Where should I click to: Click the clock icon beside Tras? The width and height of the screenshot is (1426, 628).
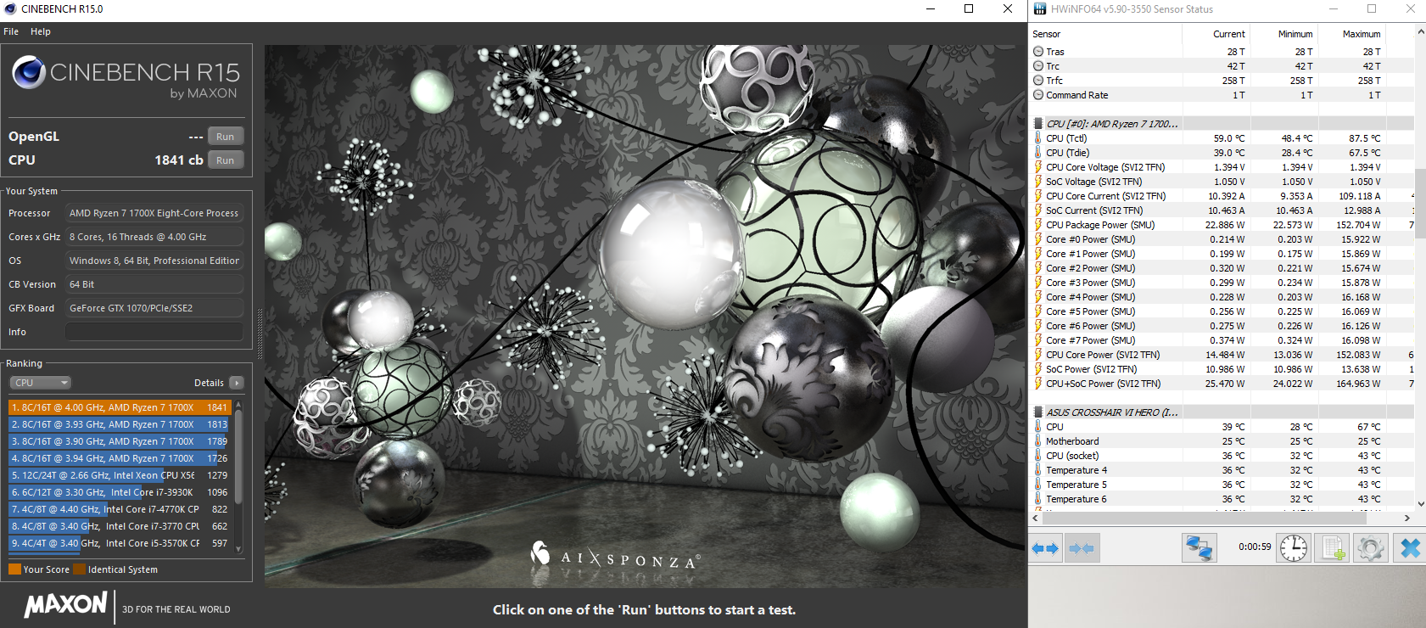click(1038, 52)
